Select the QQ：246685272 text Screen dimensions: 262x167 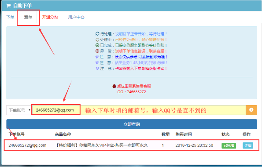click(x=132, y=92)
